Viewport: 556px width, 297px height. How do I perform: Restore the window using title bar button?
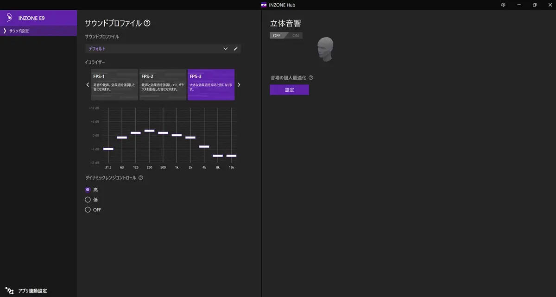tap(534, 5)
